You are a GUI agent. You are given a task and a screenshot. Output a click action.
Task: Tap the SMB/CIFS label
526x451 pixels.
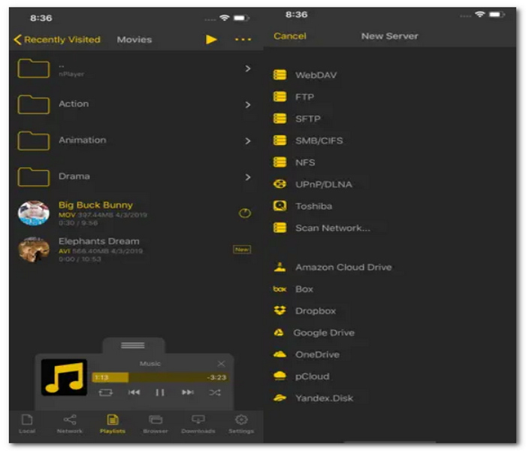click(319, 141)
